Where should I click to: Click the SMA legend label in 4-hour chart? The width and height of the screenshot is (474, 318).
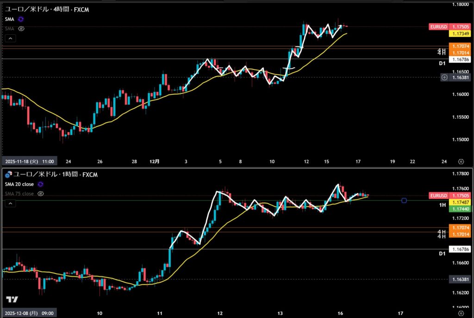[9, 19]
